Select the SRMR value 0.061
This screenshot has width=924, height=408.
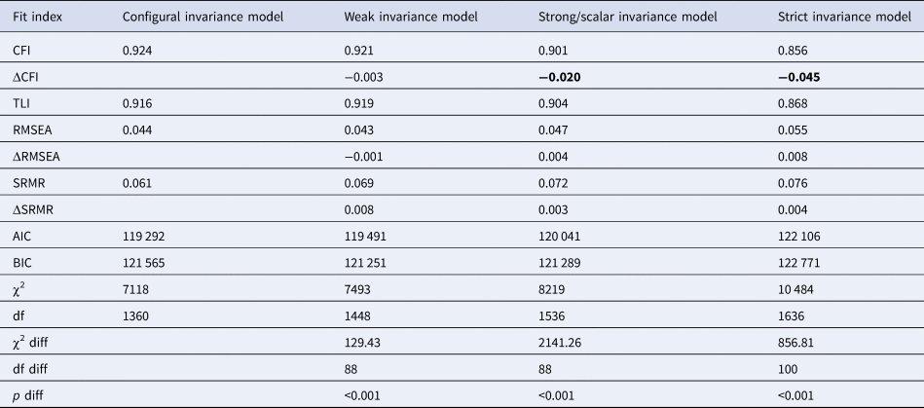136,181
